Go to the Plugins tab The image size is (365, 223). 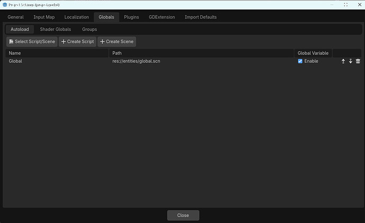[x=131, y=17]
